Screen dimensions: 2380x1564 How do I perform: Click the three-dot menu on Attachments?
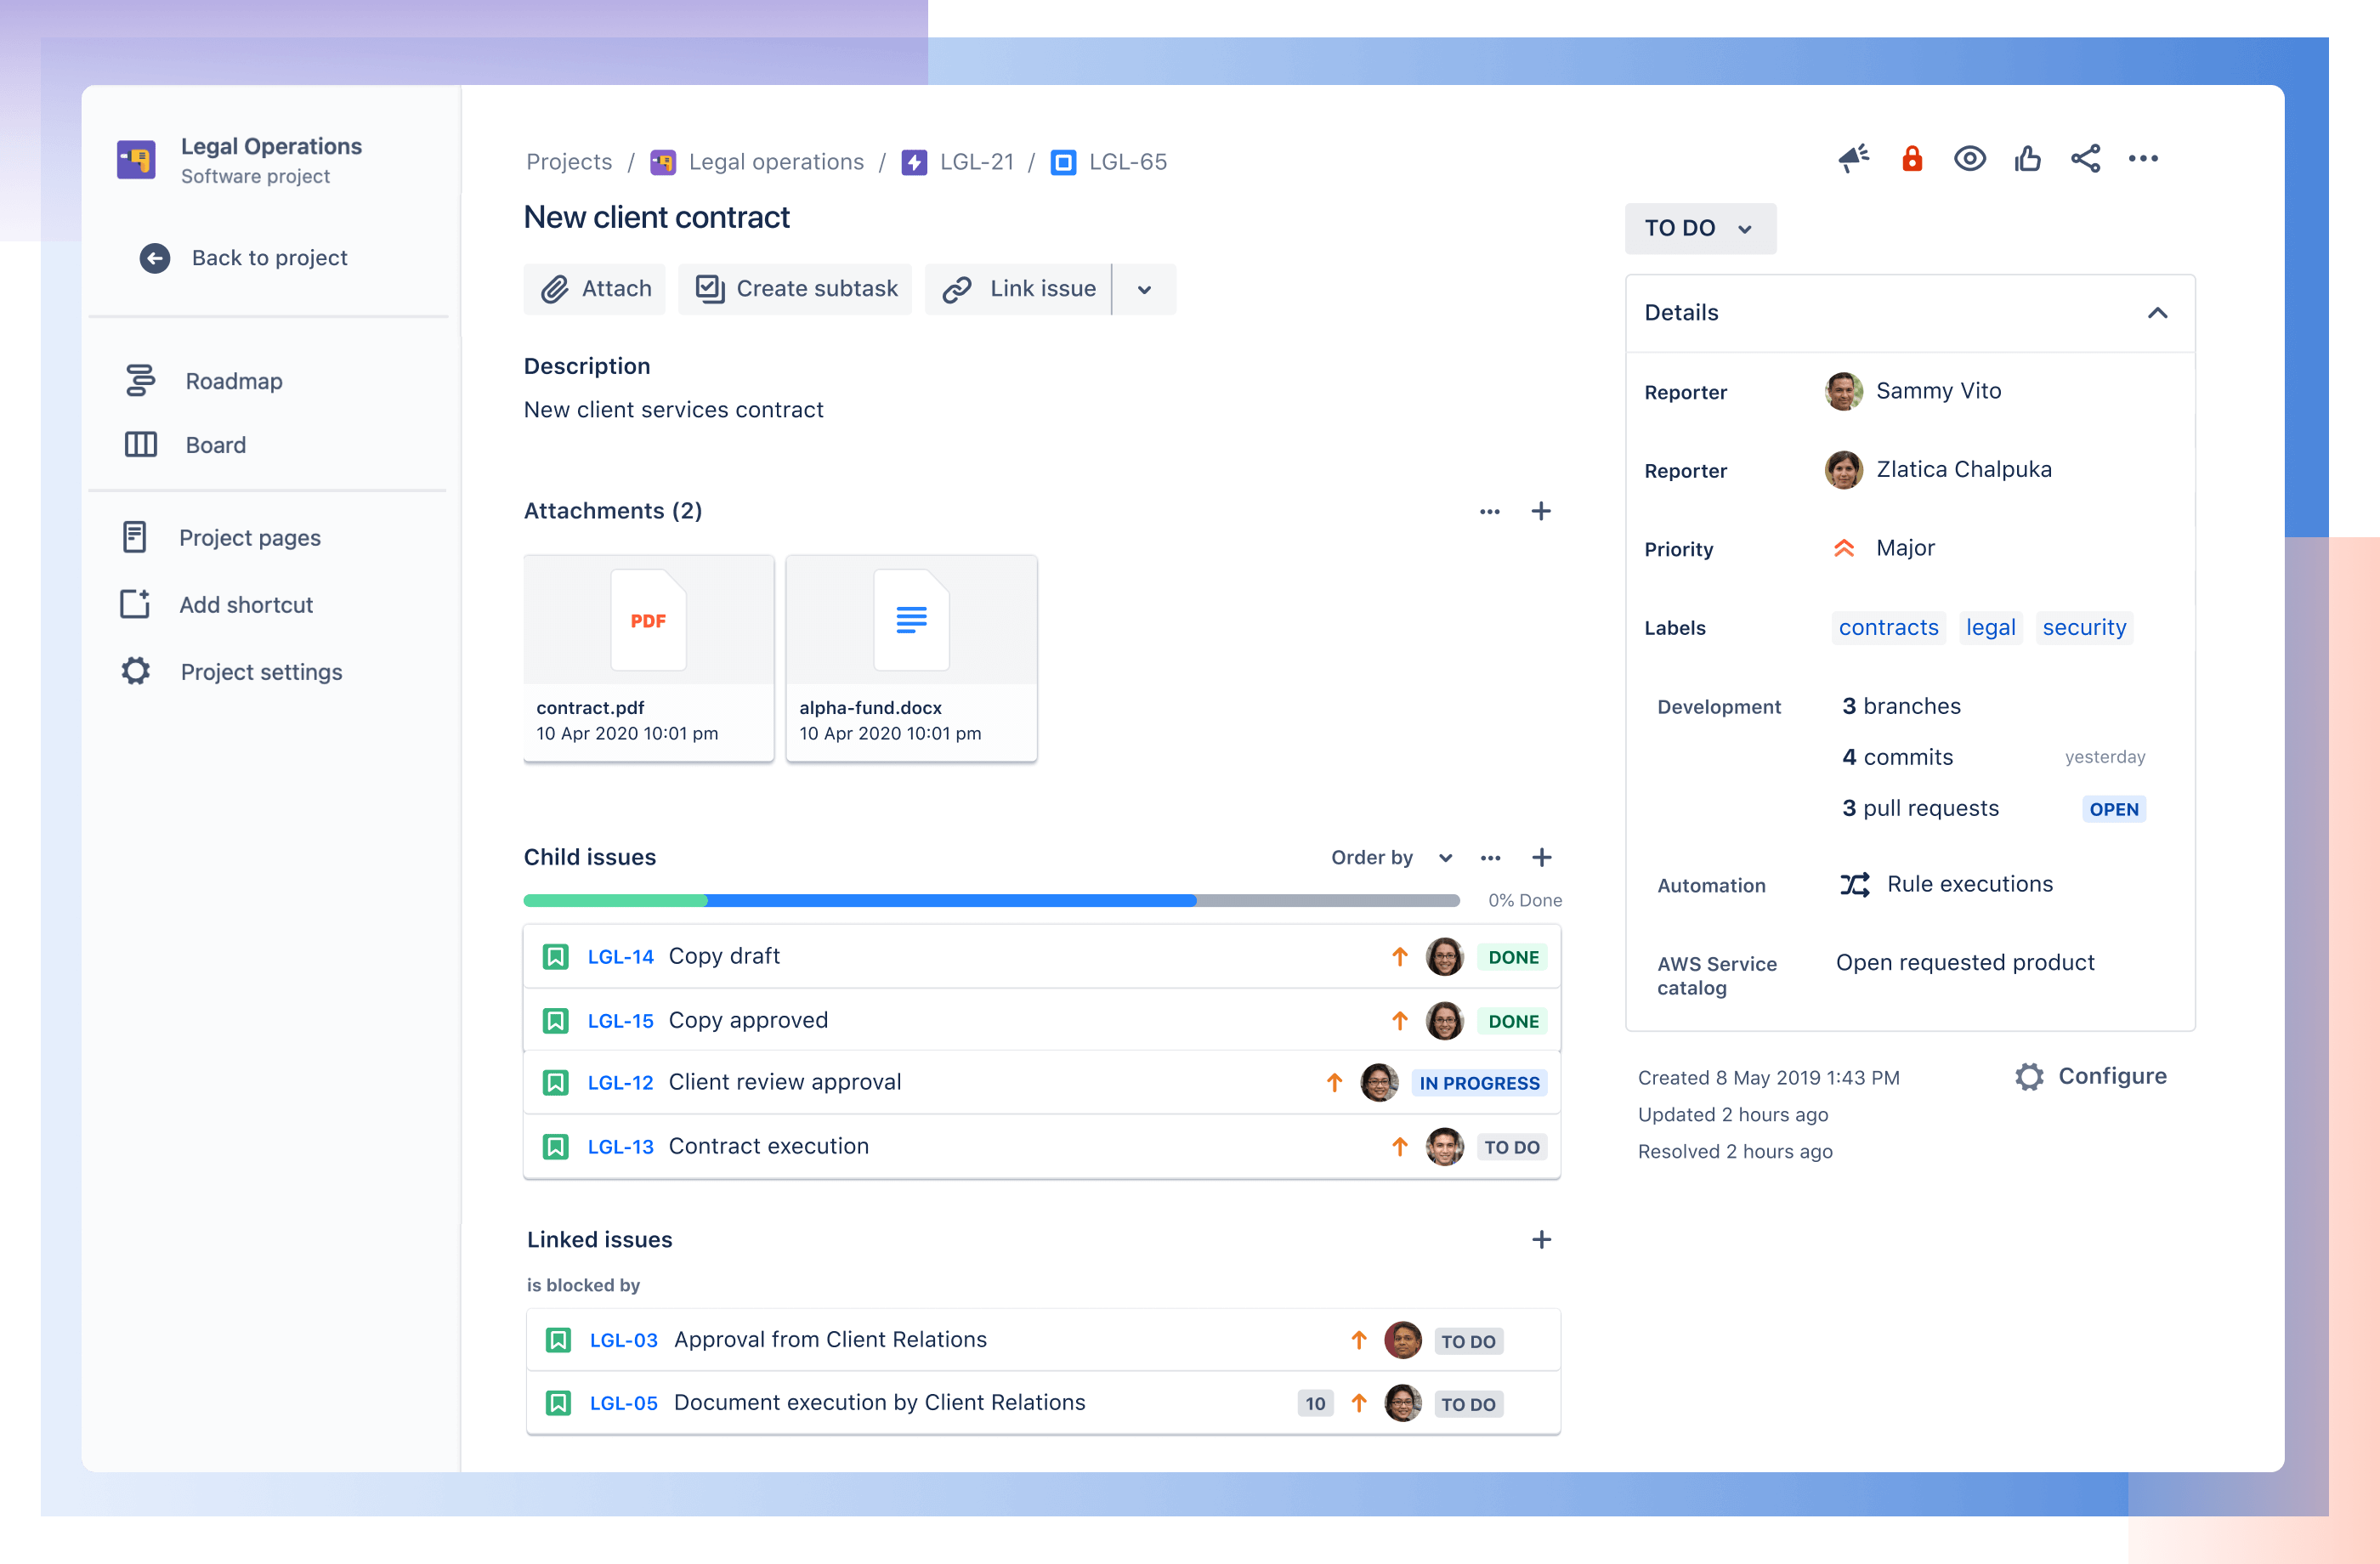tap(1487, 510)
